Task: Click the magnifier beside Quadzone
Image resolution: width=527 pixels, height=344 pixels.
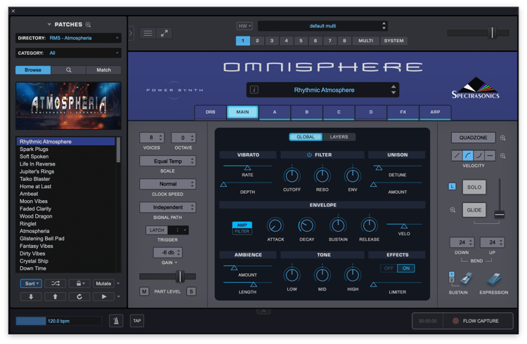Action: click(x=503, y=138)
